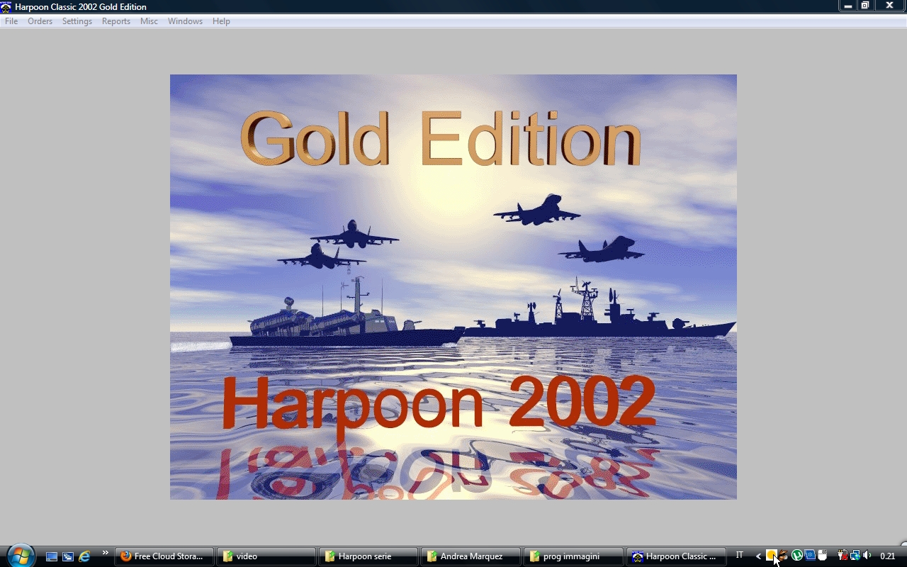The image size is (907, 567).
Task: Click the Harpoon 2002 splash image
Action: pyautogui.click(x=453, y=287)
